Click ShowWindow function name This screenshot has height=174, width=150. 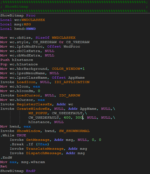pyautogui.click(x=28, y=131)
